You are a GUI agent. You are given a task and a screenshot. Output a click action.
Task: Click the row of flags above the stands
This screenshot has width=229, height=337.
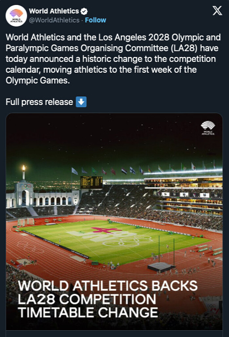click(x=138, y=170)
